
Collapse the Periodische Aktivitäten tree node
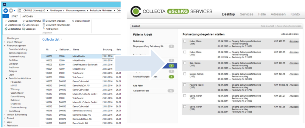pos(7,78)
